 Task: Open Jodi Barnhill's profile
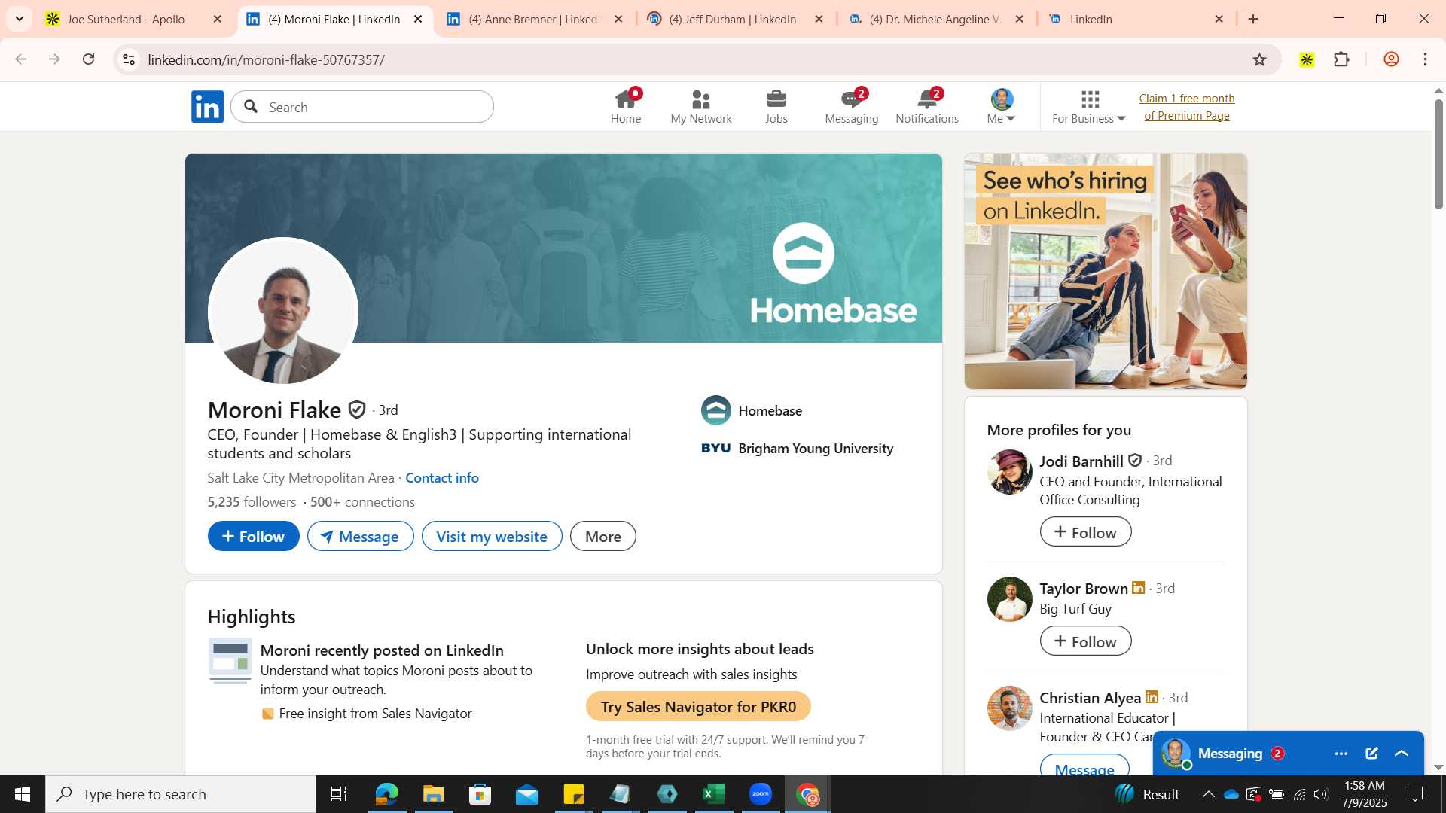coord(1081,461)
